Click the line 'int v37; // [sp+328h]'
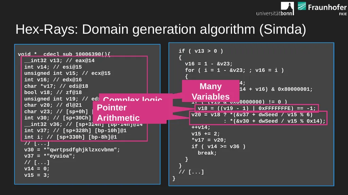348x195 pixels. (x=75, y=131)
